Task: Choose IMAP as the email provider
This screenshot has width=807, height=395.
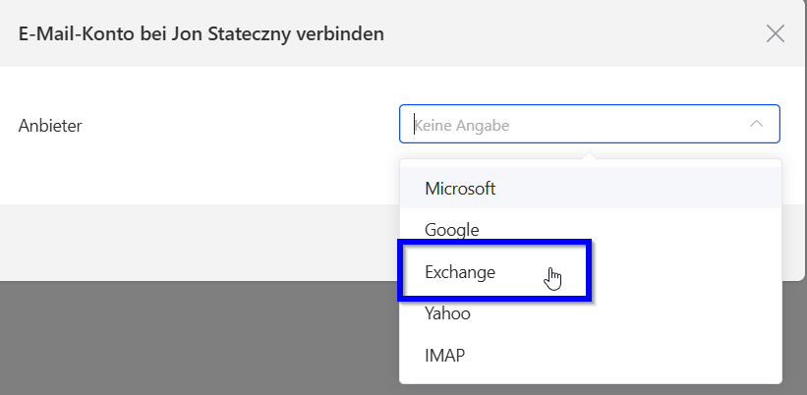Action: [444, 356]
